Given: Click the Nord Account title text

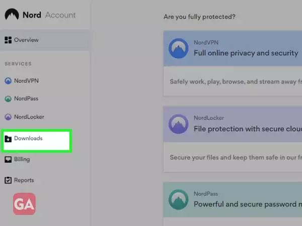Looking at the screenshot, I should (x=49, y=15).
